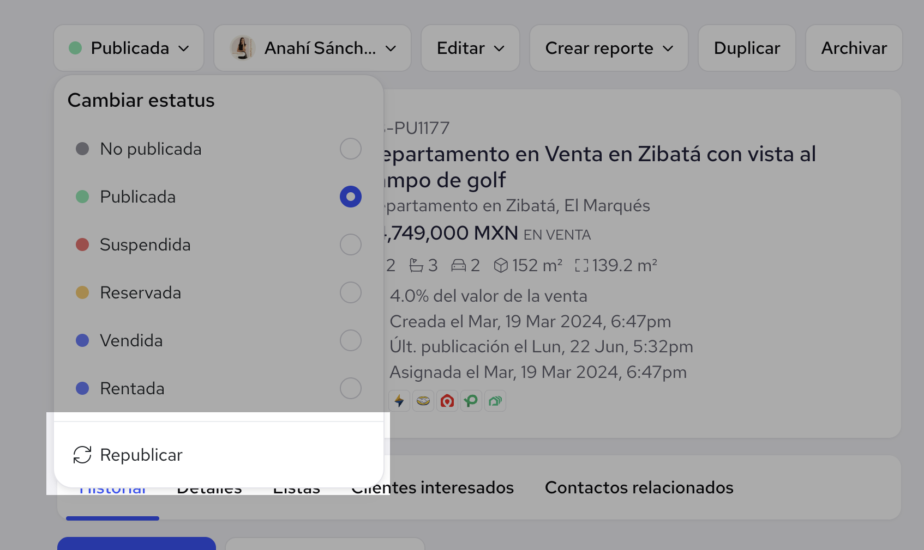The image size is (924, 550).
Task: Expand the Editar dropdown
Action: point(470,48)
